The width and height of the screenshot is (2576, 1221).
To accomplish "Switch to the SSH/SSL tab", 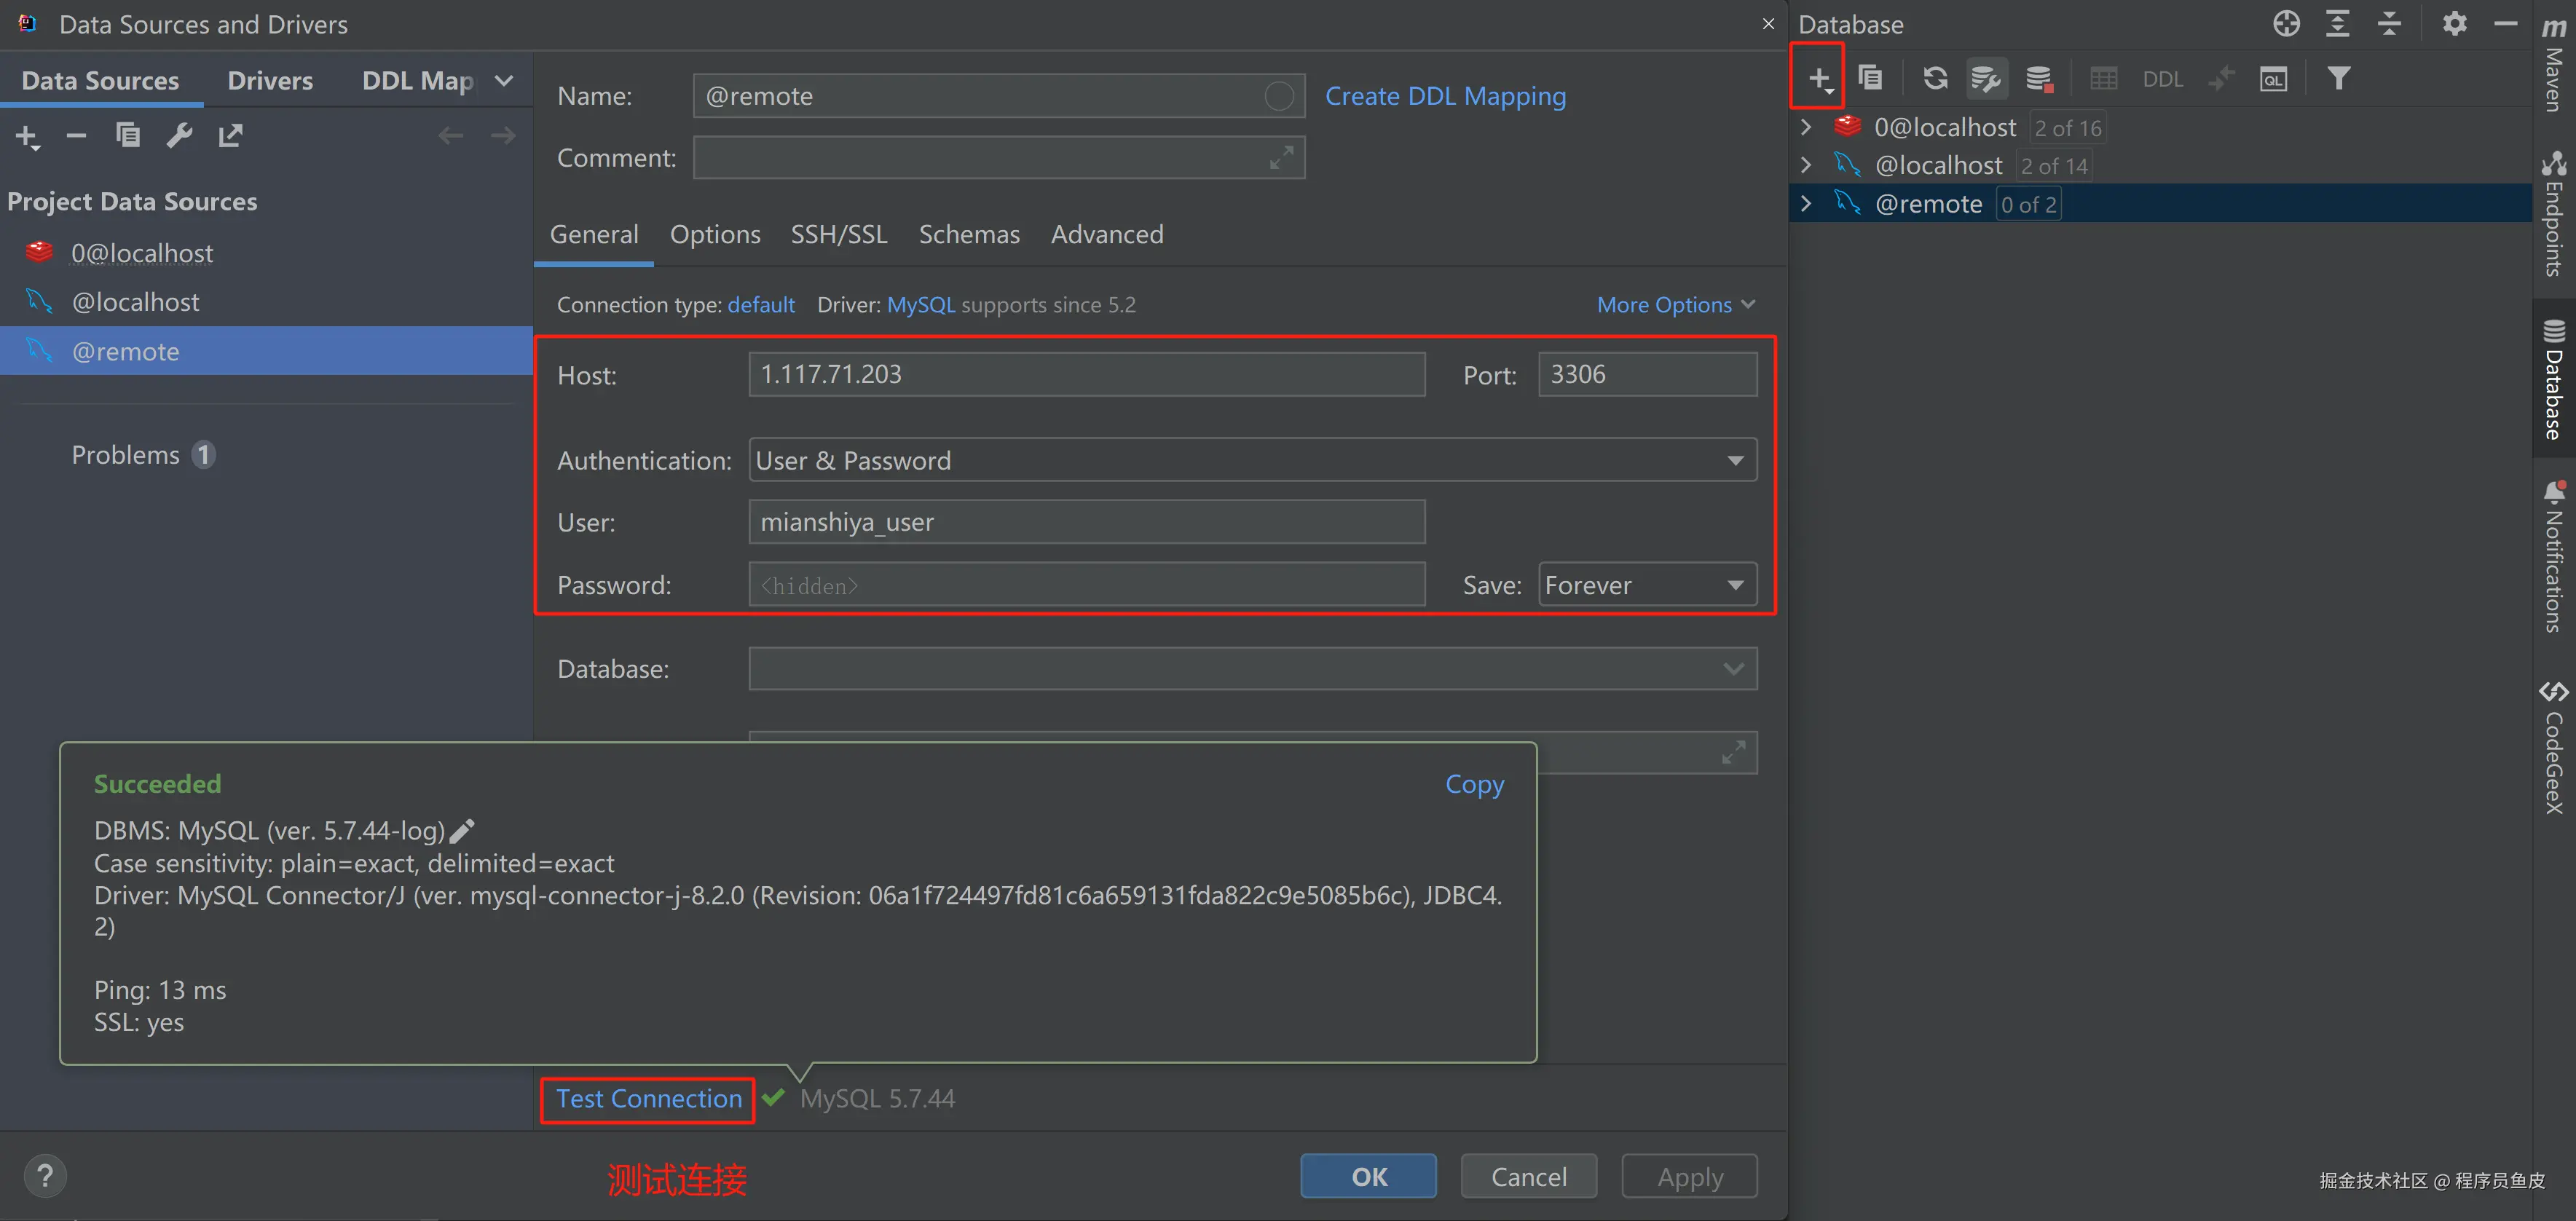I will [x=838, y=234].
